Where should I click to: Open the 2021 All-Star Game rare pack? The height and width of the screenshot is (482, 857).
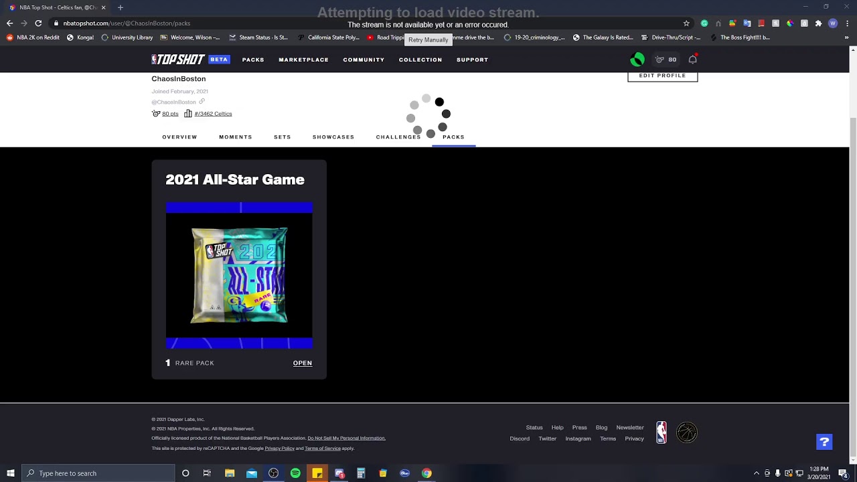coord(303,363)
